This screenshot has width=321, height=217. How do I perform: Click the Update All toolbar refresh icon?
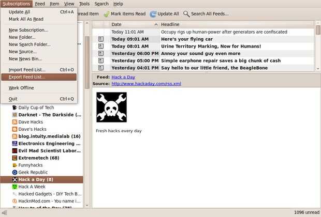[x=153, y=14]
